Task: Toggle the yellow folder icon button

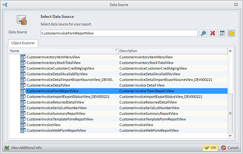Action: click(x=231, y=33)
